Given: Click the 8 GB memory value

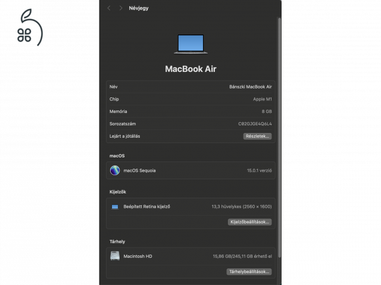Looking at the screenshot, I should click(x=267, y=112).
